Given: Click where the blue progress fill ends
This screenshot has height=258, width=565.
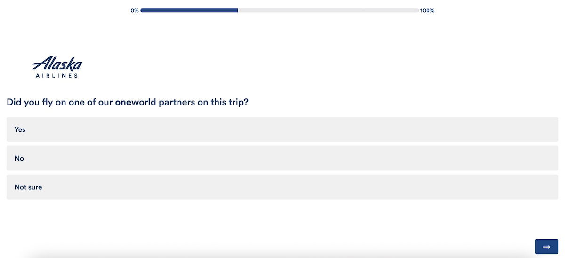Looking at the screenshot, I should 238,10.
